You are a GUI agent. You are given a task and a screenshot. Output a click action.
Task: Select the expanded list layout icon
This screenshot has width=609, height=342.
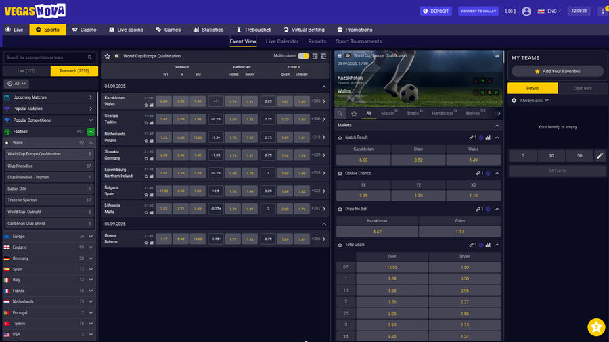[323, 56]
